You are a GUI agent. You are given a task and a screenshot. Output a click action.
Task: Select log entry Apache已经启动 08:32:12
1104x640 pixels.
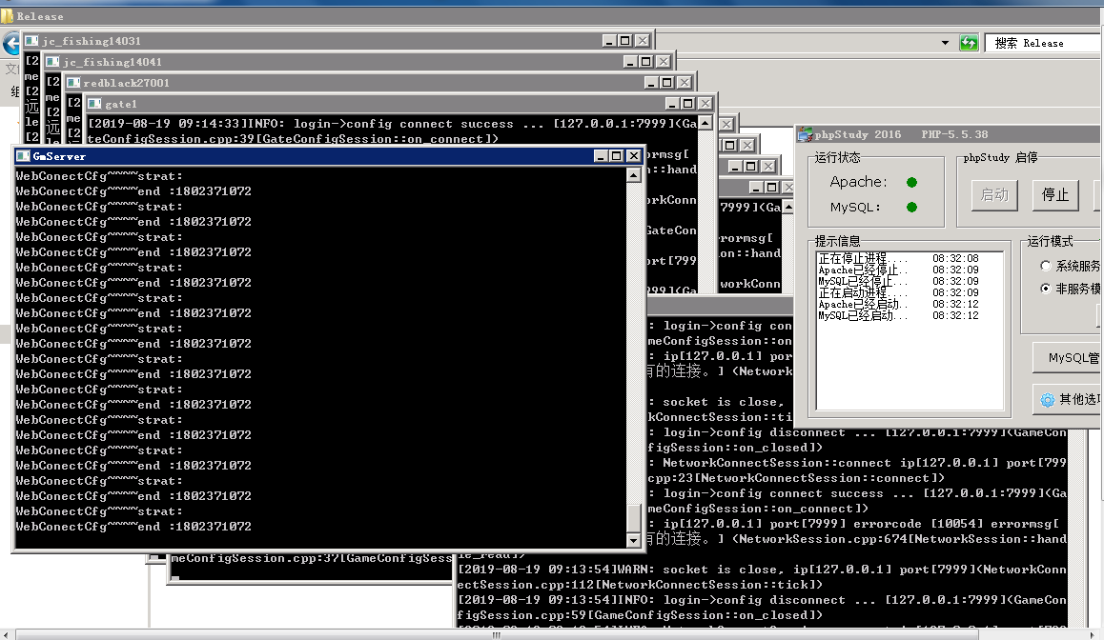898,304
